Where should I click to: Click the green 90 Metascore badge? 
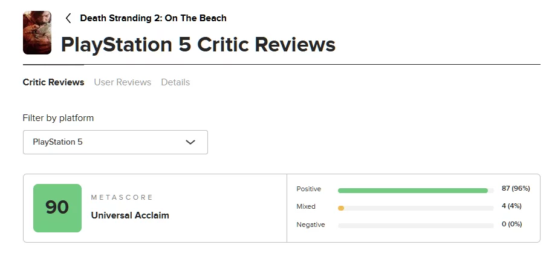click(x=57, y=208)
